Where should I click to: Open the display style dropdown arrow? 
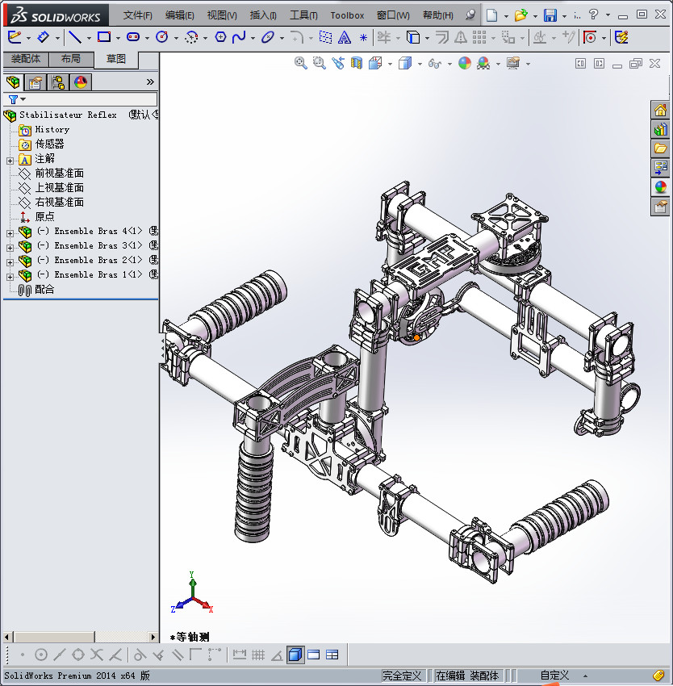420,63
